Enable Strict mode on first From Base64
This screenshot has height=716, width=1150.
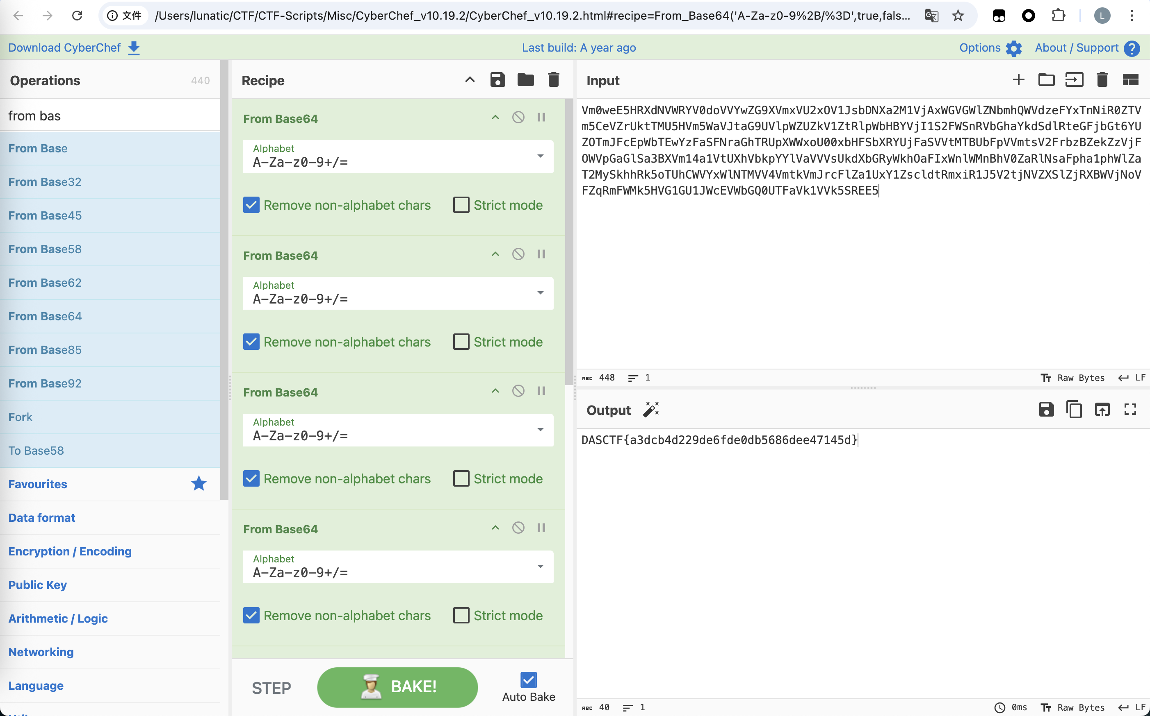[461, 205]
